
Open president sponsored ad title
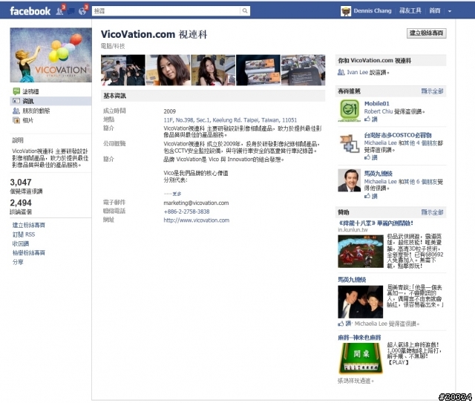[352, 280]
